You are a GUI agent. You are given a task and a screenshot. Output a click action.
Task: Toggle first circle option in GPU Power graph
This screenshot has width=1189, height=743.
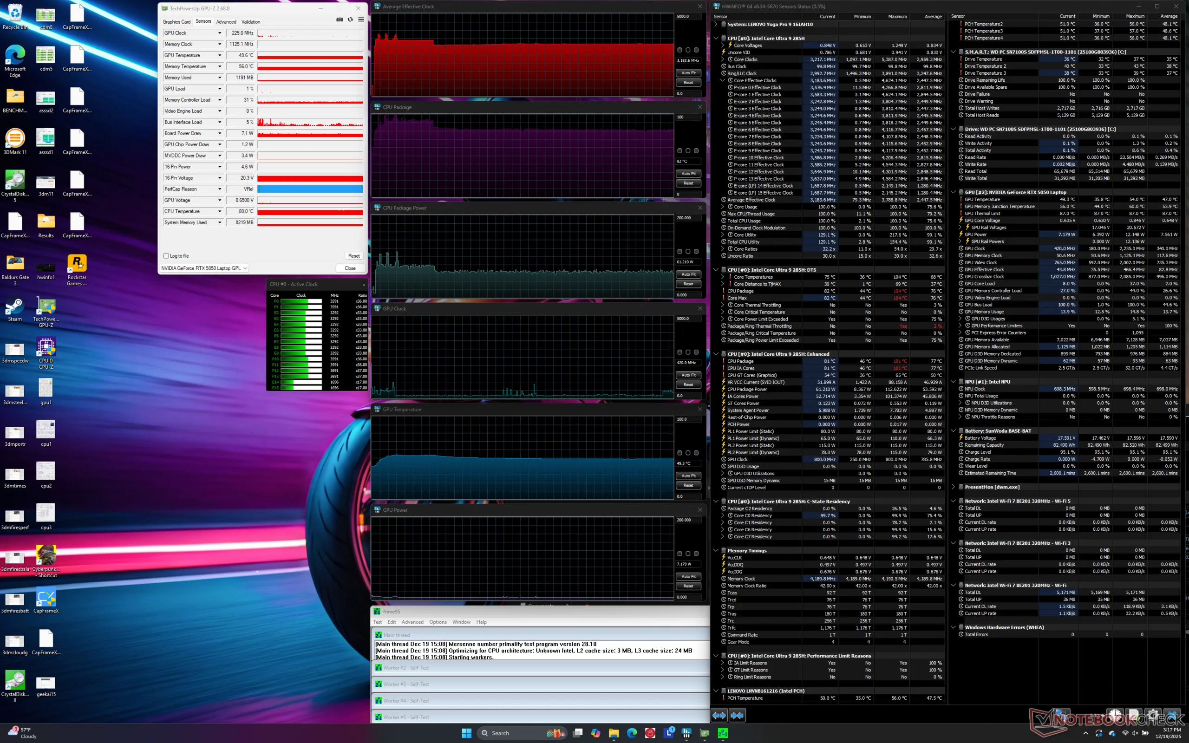[679, 554]
